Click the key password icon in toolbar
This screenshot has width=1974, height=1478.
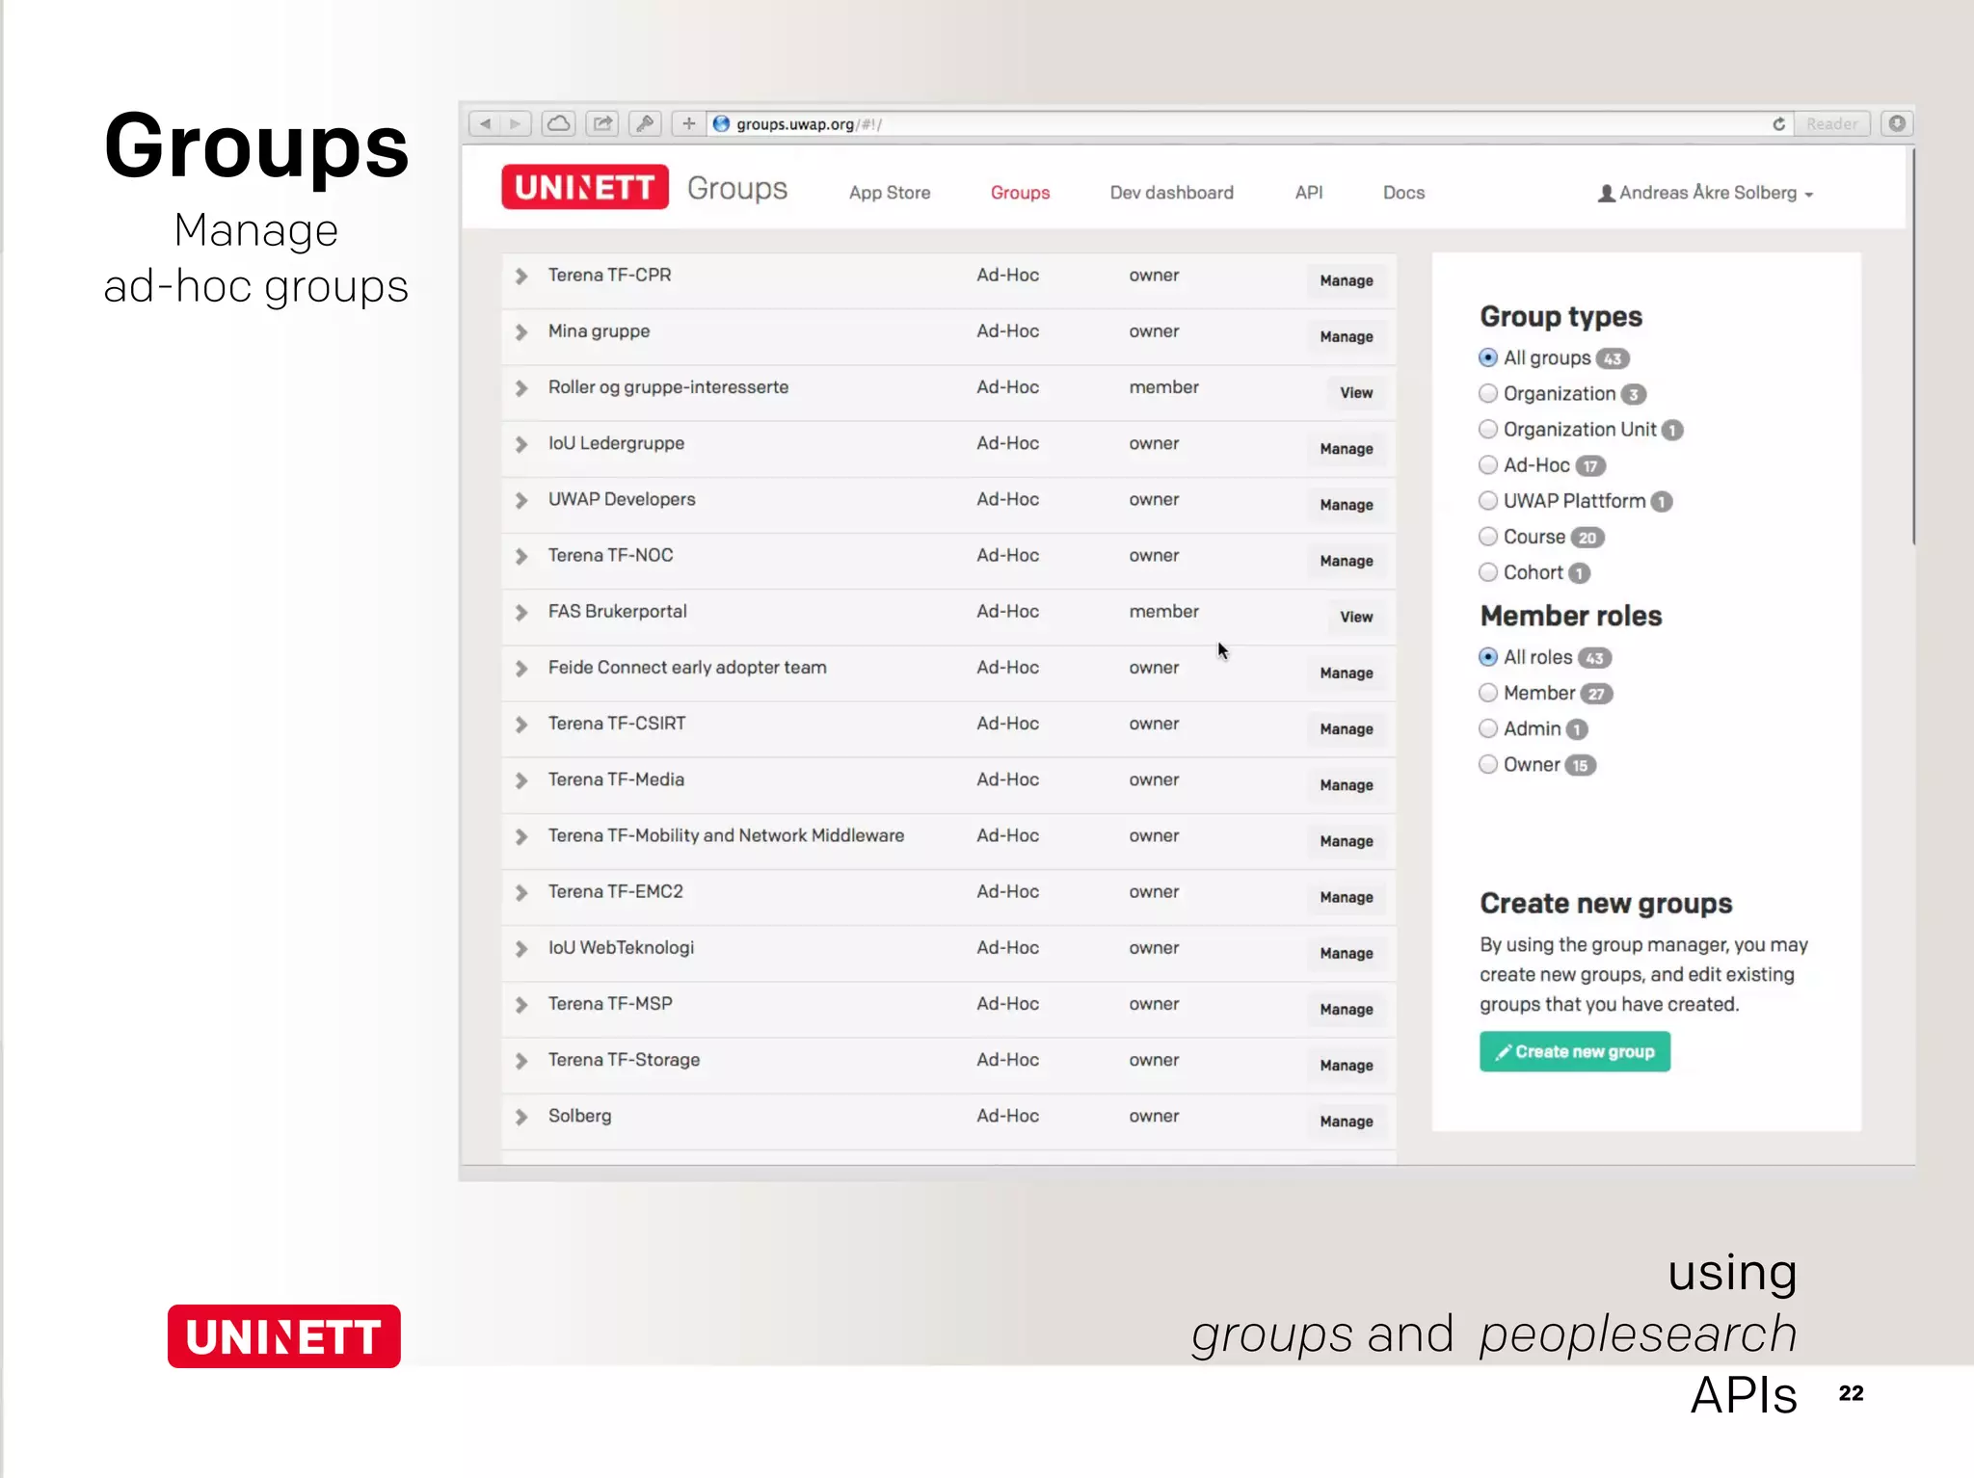(x=645, y=123)
